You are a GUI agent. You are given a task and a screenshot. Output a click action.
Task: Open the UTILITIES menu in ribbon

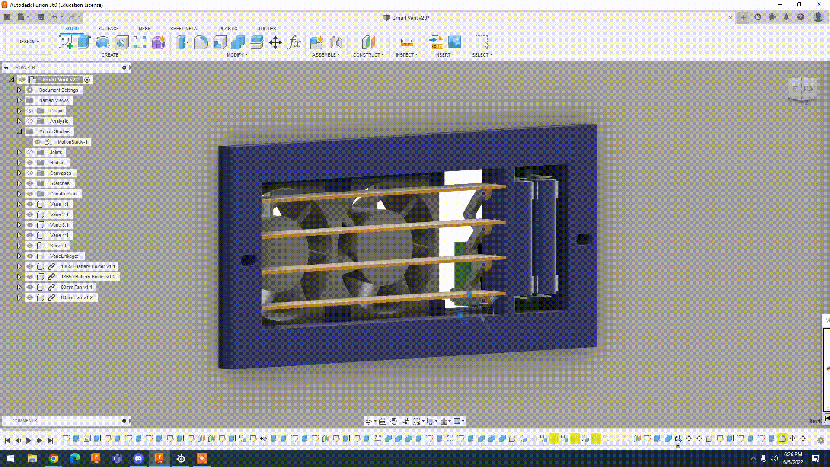pos(266,28)
